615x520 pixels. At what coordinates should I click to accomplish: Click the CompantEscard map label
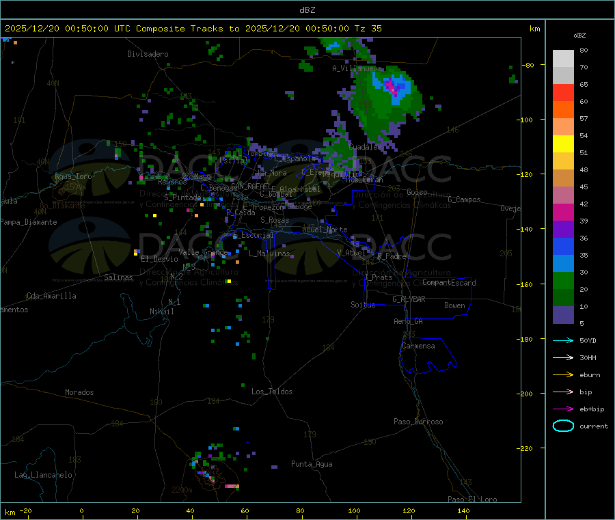coord(449,282)
